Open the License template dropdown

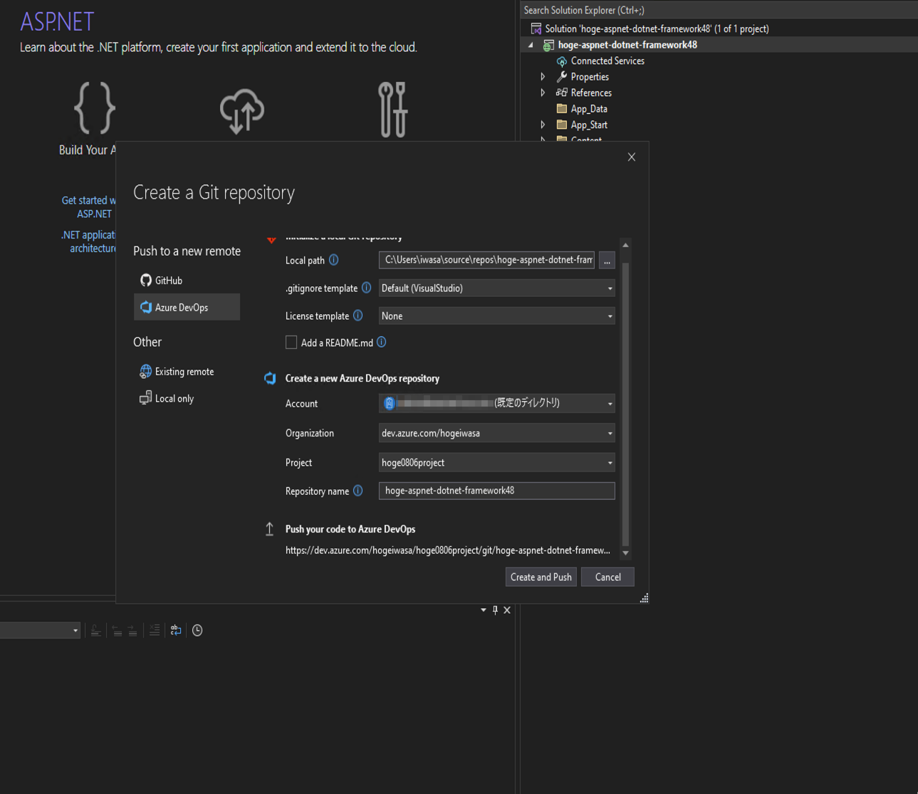(x=496, y=315)
